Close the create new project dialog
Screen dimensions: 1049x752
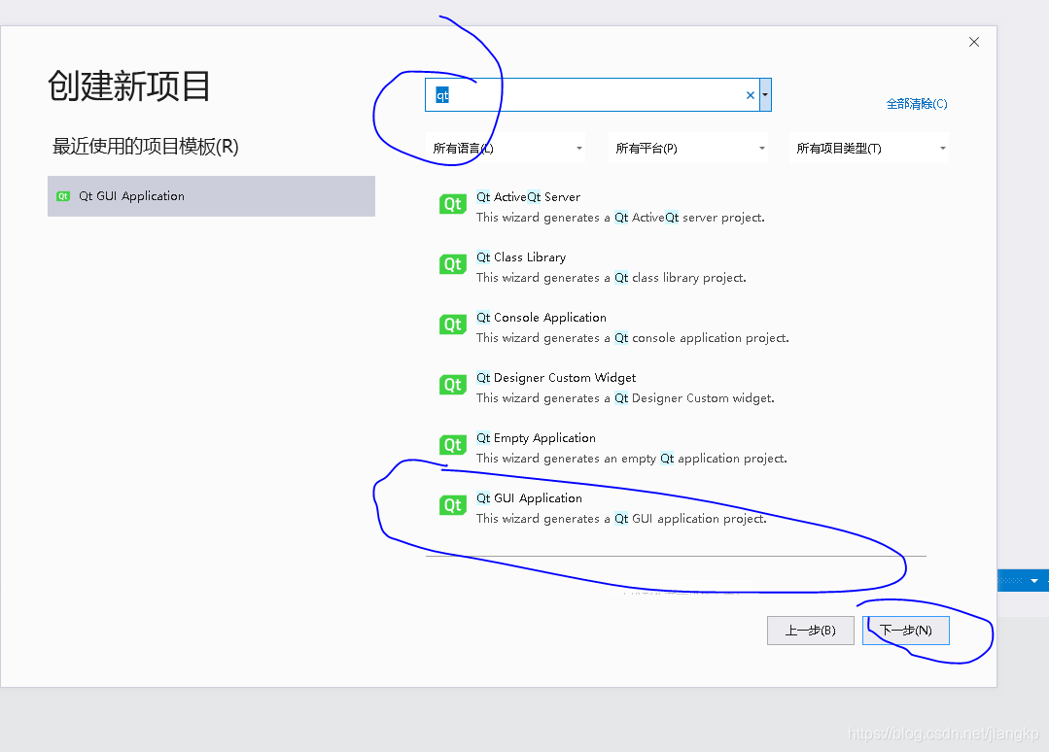tap(974, 42)
